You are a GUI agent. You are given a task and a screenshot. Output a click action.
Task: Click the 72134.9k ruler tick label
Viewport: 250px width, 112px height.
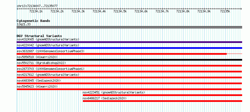(204, 11)
